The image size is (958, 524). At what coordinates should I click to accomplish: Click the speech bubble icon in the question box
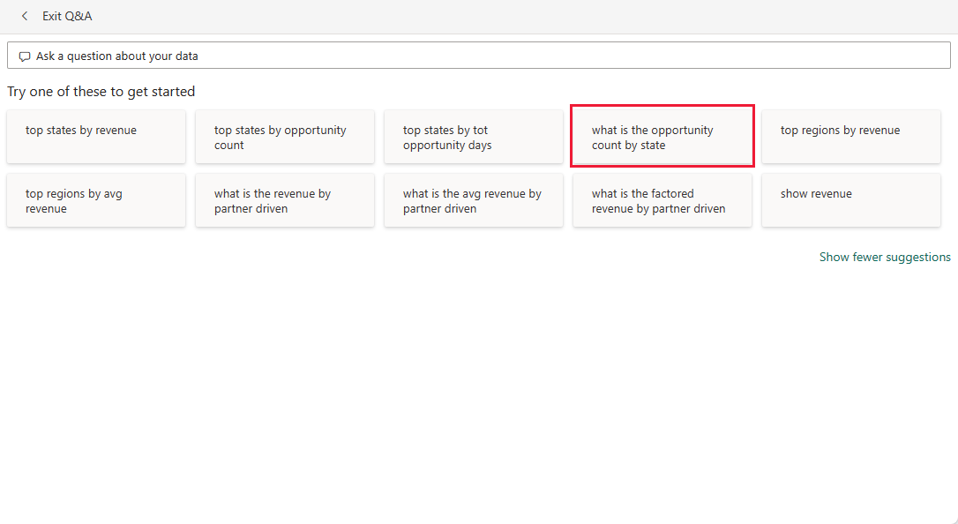click(24, 55)
